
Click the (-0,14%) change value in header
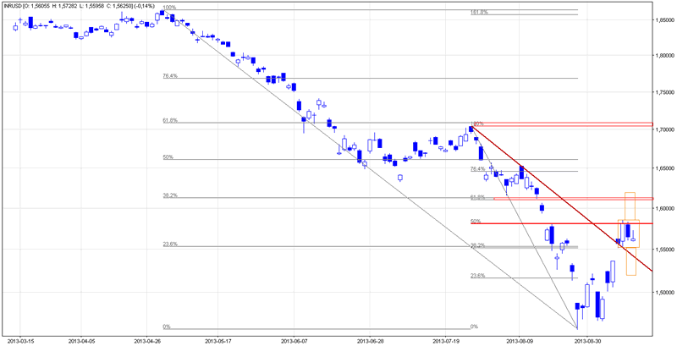click(x=146, y=6)
